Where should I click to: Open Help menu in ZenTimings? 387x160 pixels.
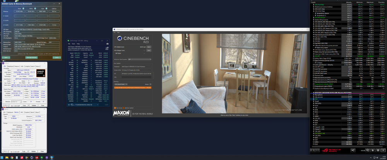point(78,44)
